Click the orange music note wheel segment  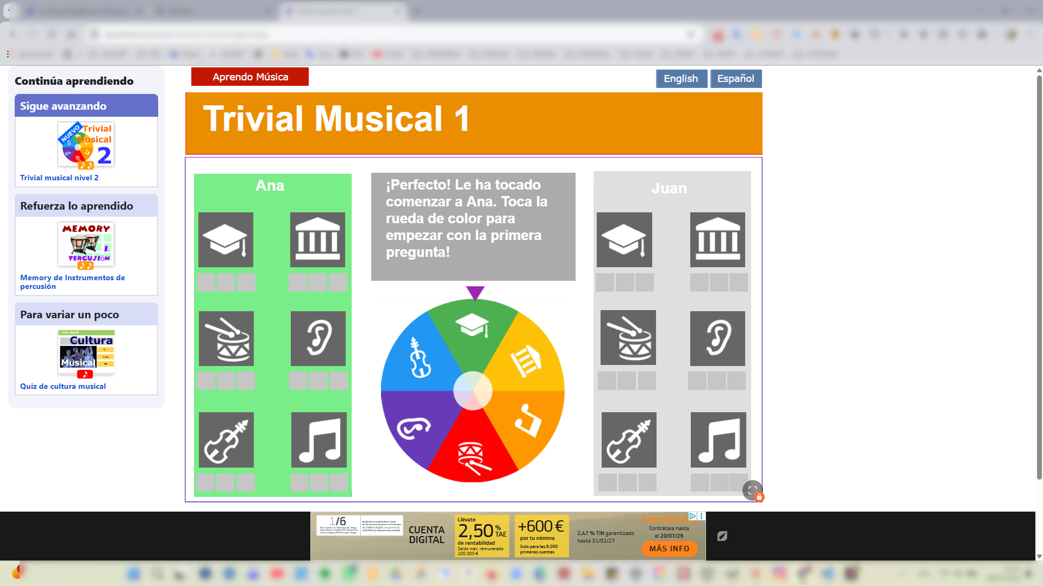pyautogui.click(x=527, y=421)
